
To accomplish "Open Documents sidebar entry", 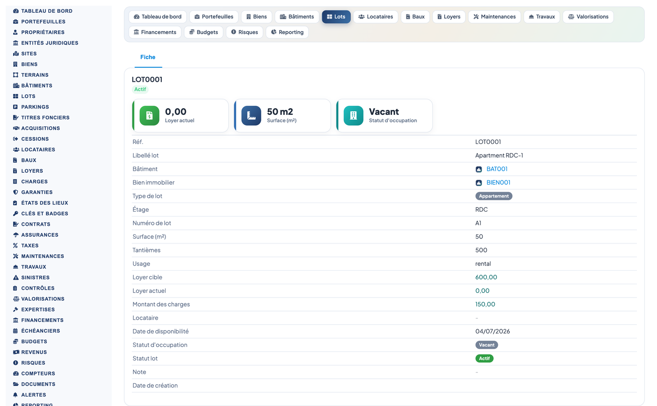I will [x=34, y=384].
